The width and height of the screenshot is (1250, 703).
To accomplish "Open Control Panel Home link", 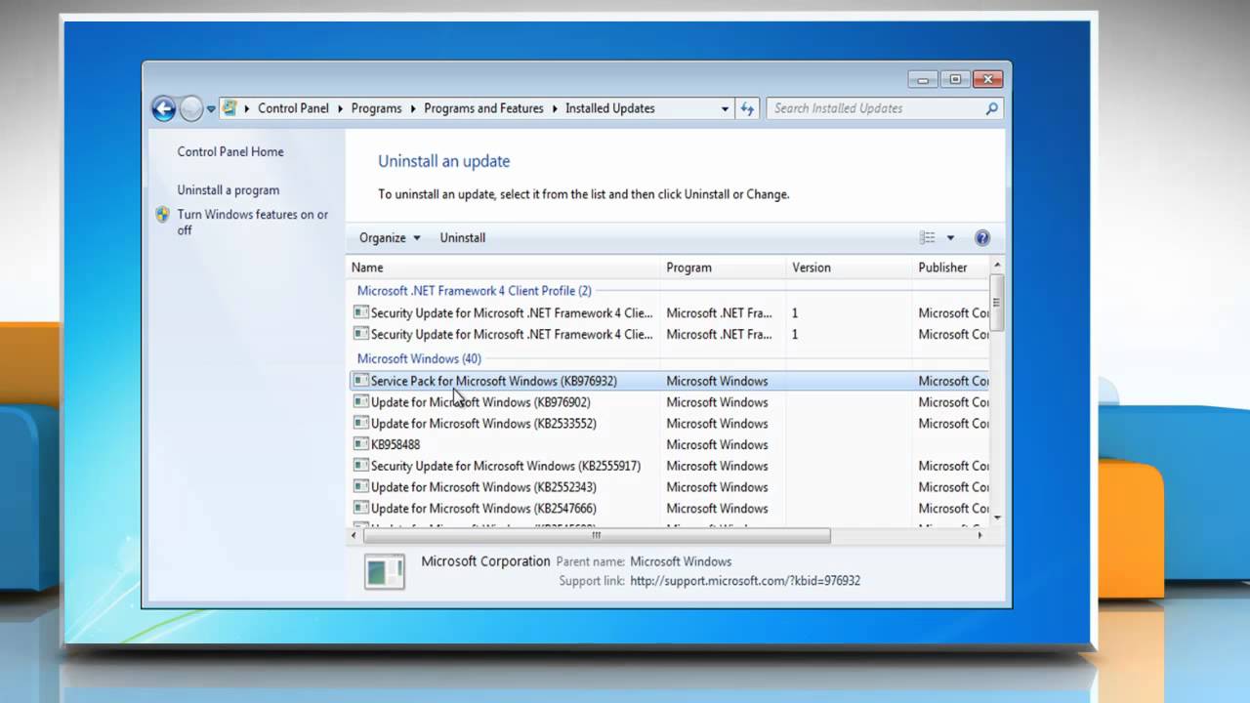I will point(230,151).
